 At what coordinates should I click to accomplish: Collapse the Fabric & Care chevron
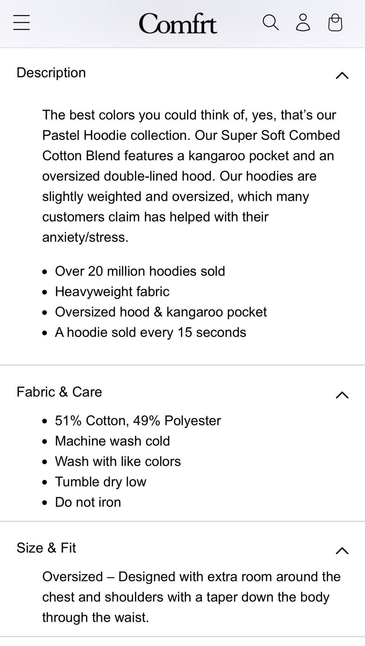click(x=342, y=395)
